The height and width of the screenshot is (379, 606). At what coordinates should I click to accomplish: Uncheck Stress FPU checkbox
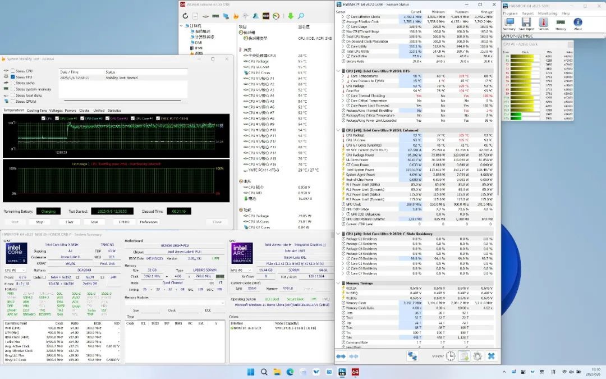tap(13, 77)
